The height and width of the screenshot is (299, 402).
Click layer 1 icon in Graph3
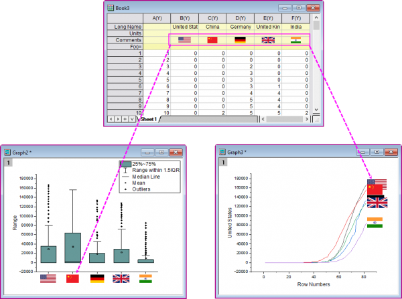click(x=223, y=162)
